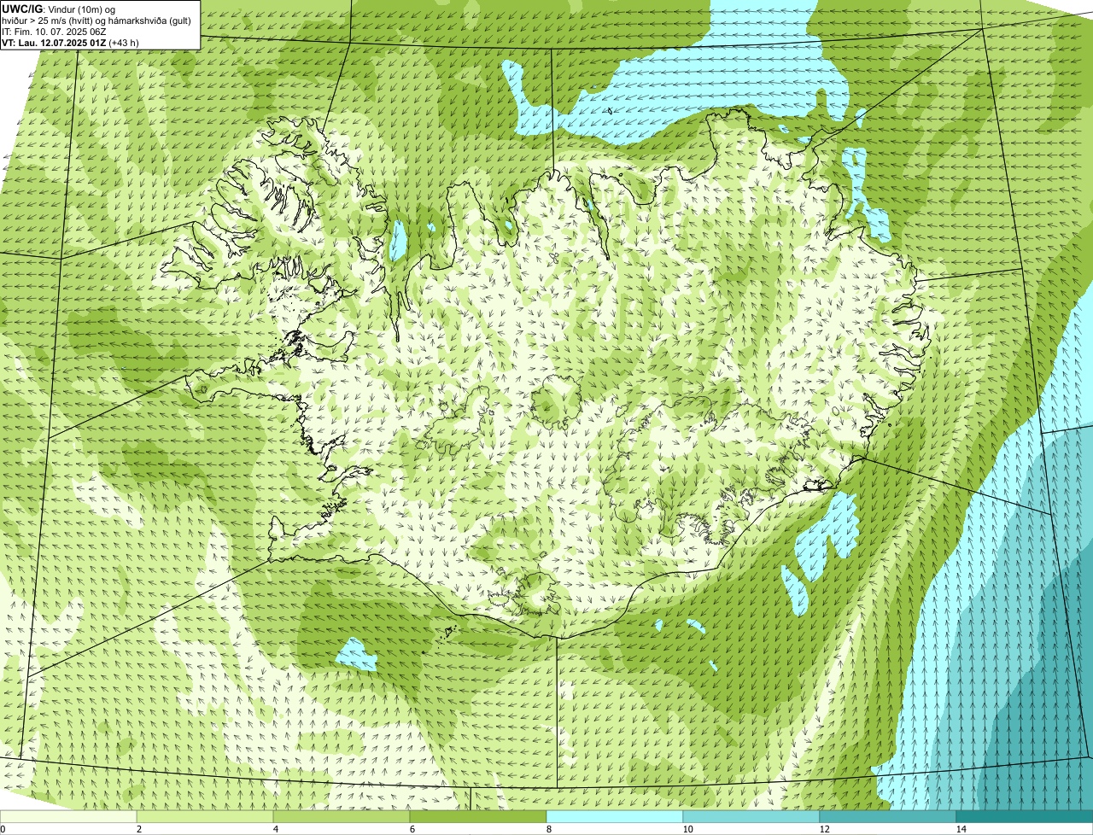Click the '0' label on the scale
The width and height of the screenshot is (1093, 835).
(3, 829)
